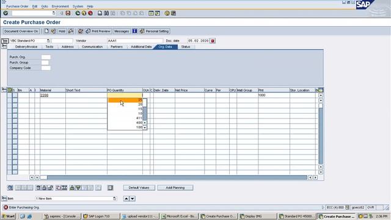
Task: Switch to the Status tab
Action: 186,46
